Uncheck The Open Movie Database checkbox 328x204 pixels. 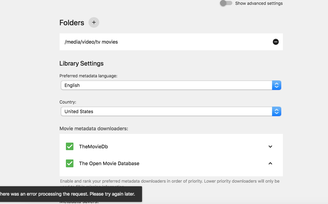pyautogui.click(x=70, y=163)
